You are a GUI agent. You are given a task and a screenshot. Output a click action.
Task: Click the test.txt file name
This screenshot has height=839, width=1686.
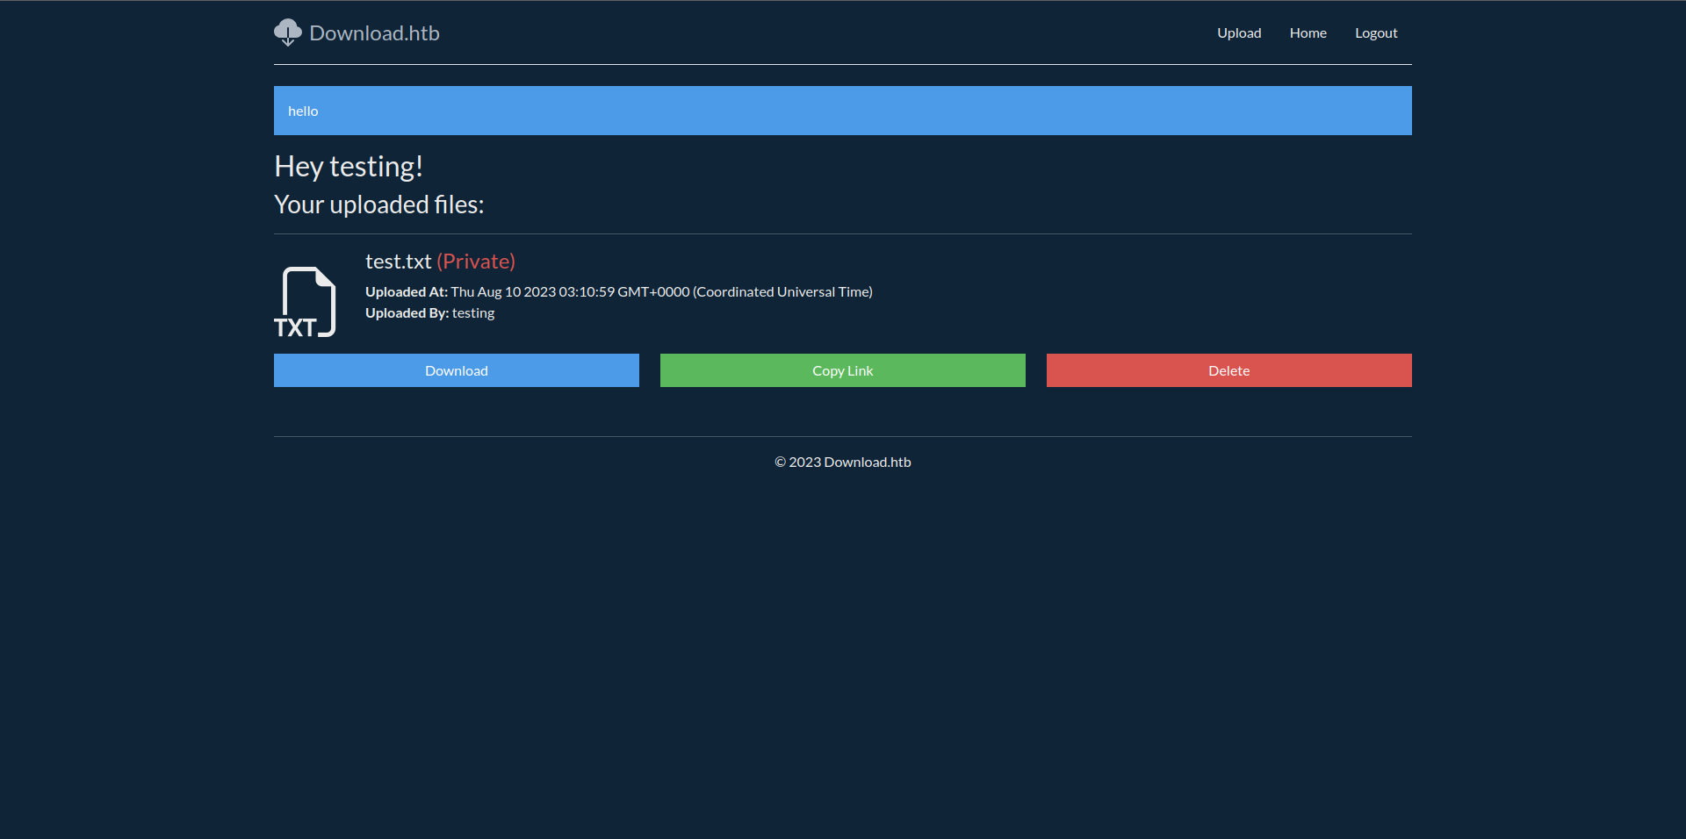[398, 262]
